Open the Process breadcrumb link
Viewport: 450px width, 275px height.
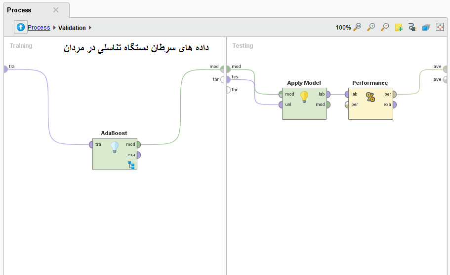coord(39,28)
